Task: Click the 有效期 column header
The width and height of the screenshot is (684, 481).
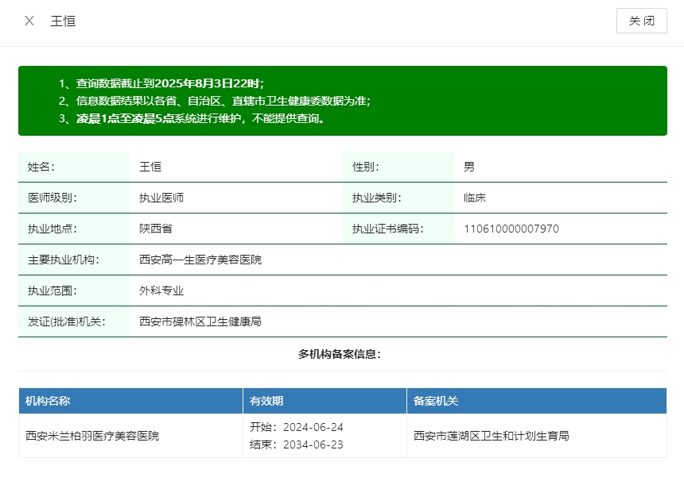Action: pyautogui.click(x=325, y=401)
